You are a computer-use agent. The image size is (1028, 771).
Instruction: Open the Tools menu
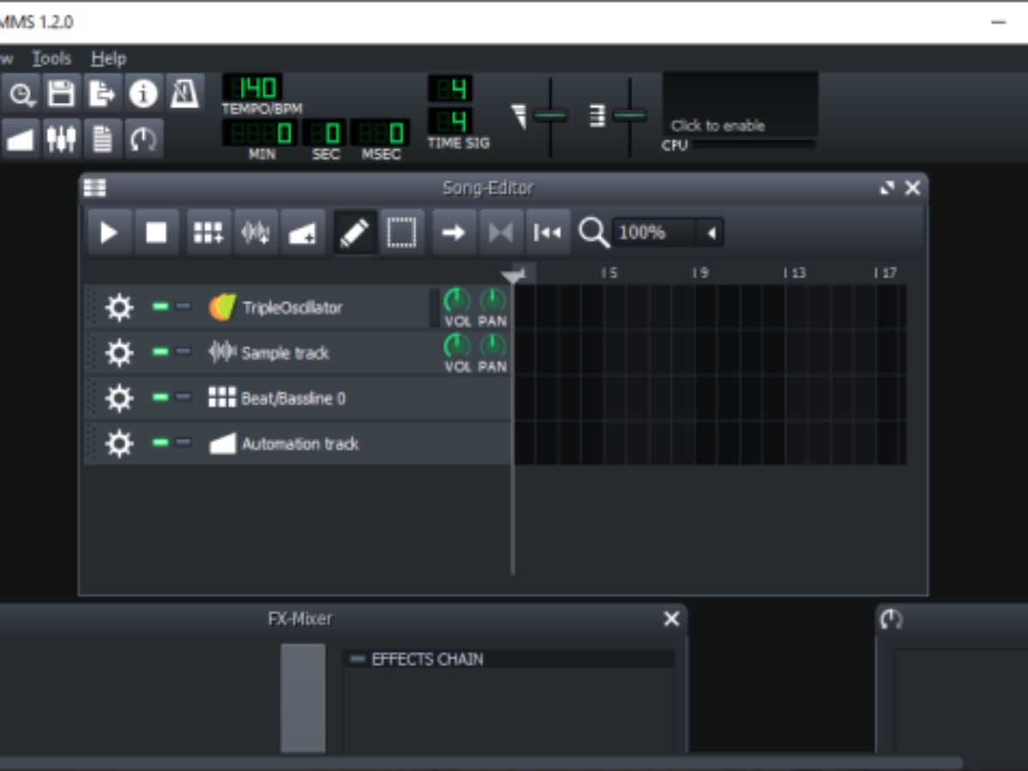coord(51,58)
